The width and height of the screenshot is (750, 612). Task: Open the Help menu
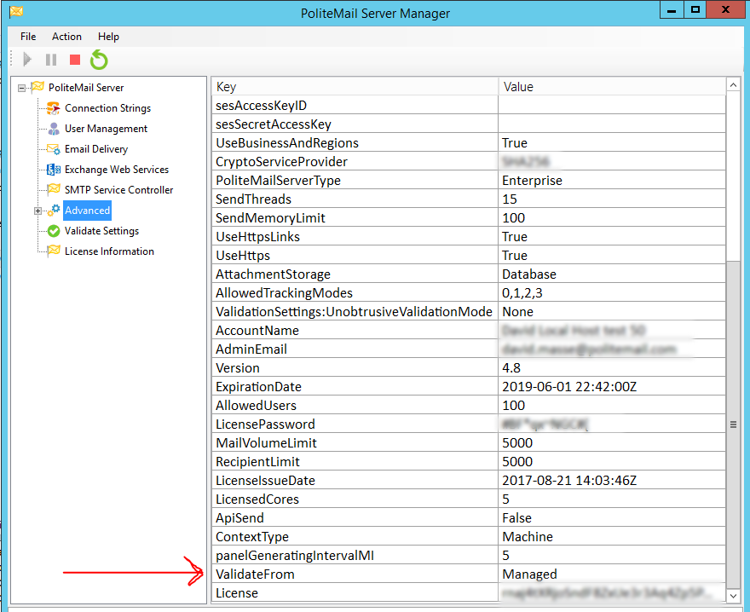pyautogui.click(x=108, y=37)
